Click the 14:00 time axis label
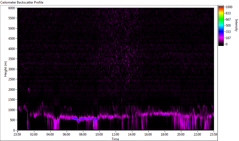Viewport: 239px width, 141px height. tap(132, 134)
